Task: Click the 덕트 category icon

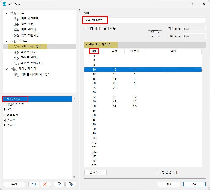Action: tap(14, 13)
